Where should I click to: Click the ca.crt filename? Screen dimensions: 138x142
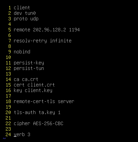coord(30,79)
